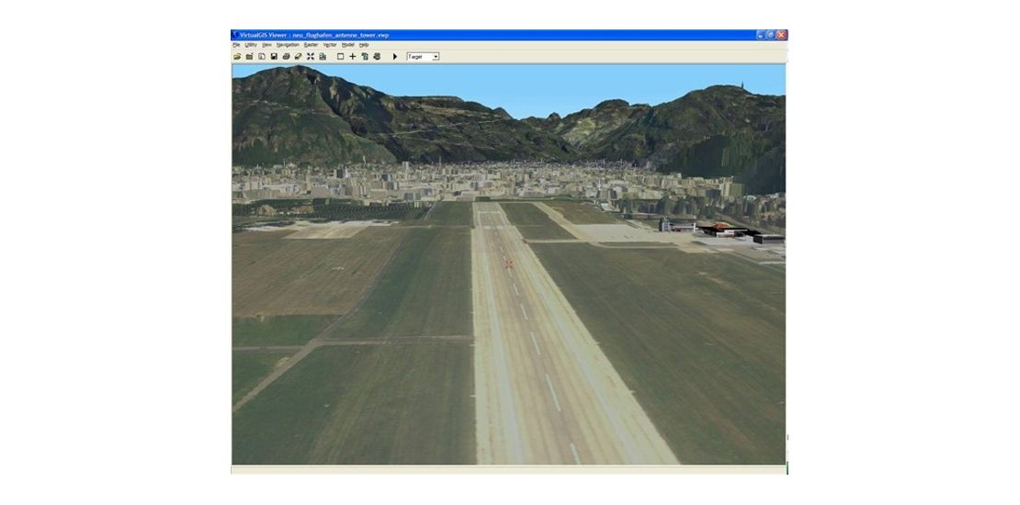Image resolution: width=1020 pixels, height=505 pixels.
Task: Click the Open file folder icon
Action: 237,57
